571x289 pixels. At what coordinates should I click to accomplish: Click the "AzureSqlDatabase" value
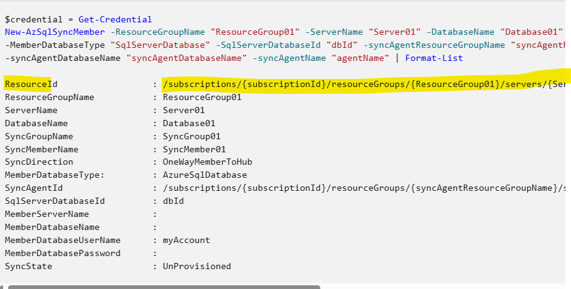coord(205,175)
